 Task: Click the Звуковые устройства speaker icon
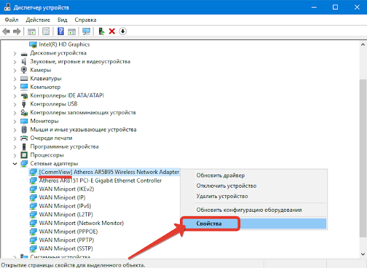pyautogui.click(x=24, y=61)
